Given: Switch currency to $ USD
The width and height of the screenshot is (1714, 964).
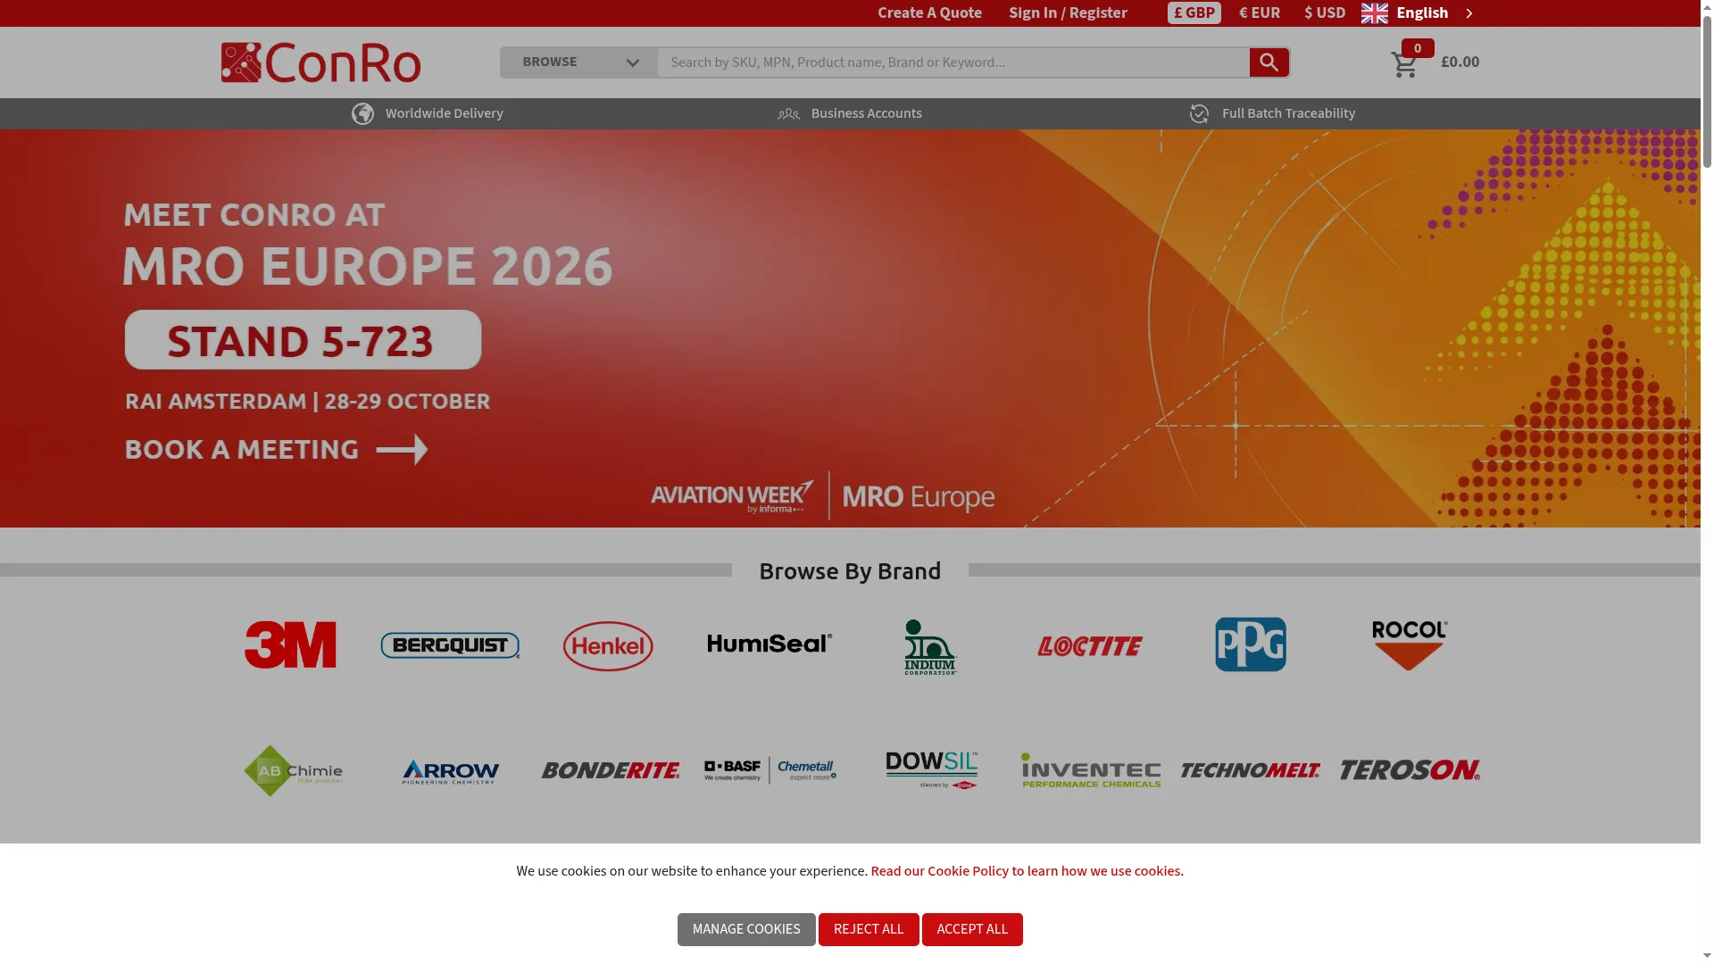Looking at the screenshot, I should point(1324,13).
